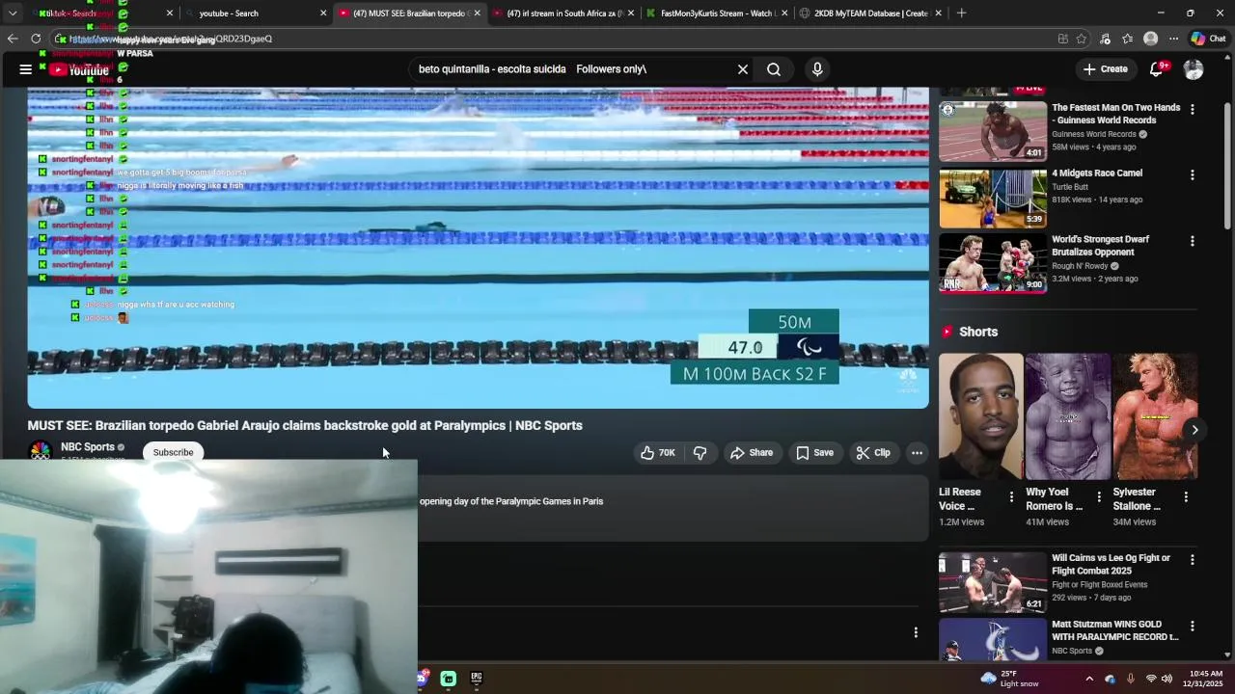Viewport: 1235px width, 694px height.
Task: Open options for Matt Stutzman WINS GOLD video
Action: [x=1192, y=627]
